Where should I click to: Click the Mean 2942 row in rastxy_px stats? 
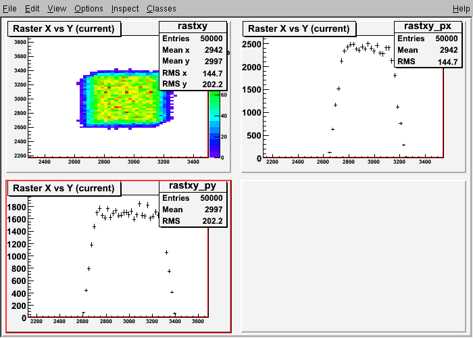click(428, 50)
